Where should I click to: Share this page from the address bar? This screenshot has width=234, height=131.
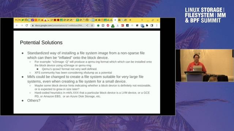[87, 25]
